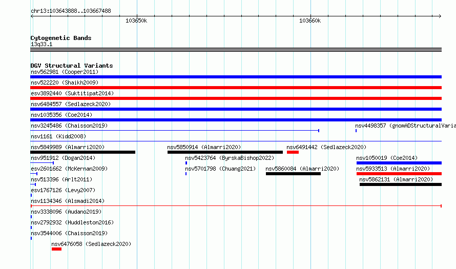Click the 103660k ruler tick label
The image size is (456, 269).
tap(310, 20)
